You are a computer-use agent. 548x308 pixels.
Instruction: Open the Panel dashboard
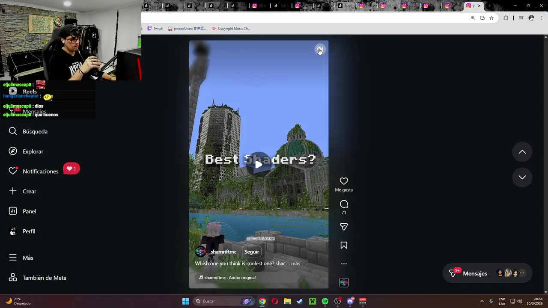tap(23, 211)
